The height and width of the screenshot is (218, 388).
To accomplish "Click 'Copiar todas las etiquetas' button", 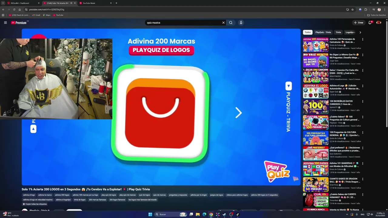I will pos(35,204).
